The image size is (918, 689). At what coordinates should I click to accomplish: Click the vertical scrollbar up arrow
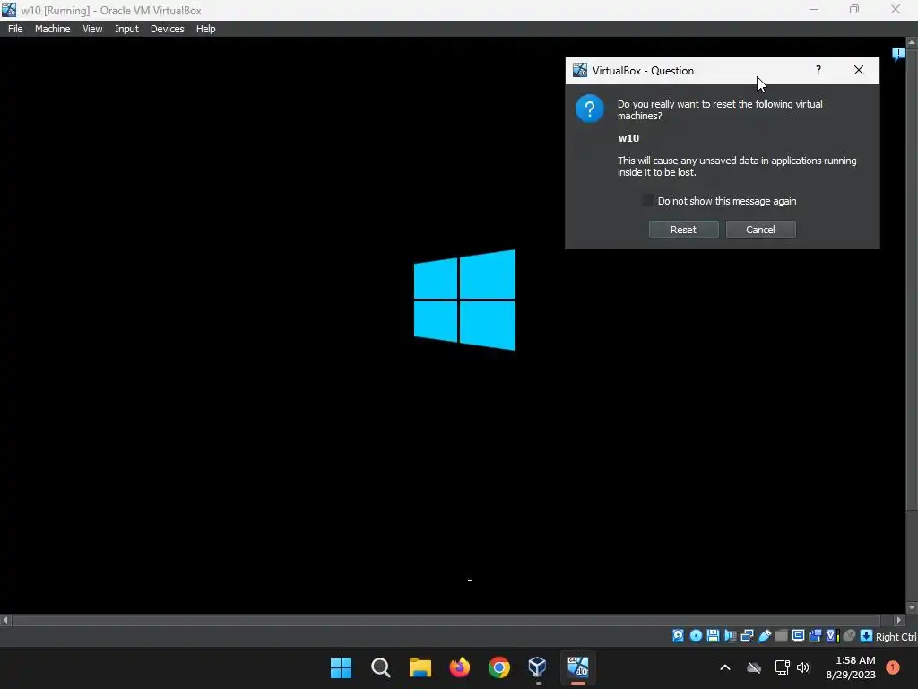click(912, 42)
